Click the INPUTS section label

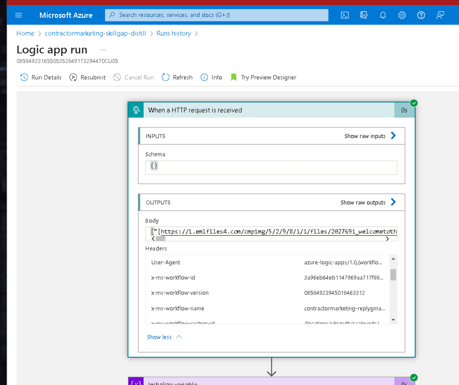(x=155, y=136)
